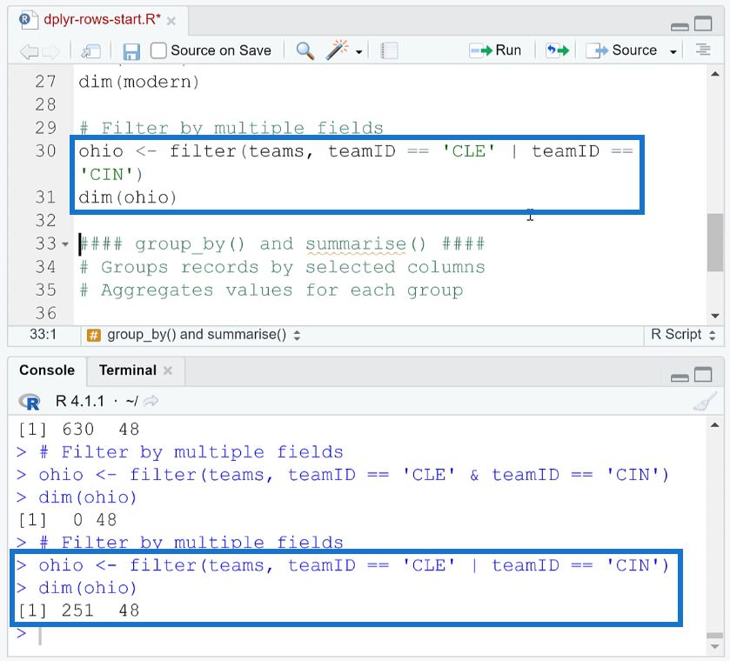
Task: Click the 33:1 cursor position indicator
Action: click(43, 334)
